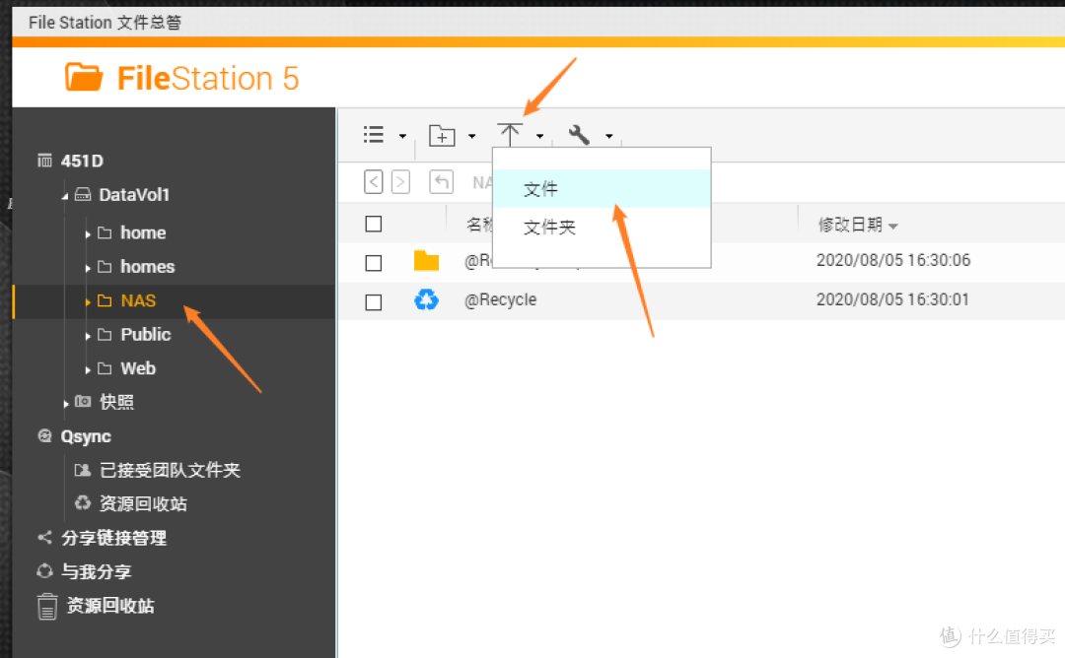This screenshot has width=1065, height=658.
Task: Open bottom 资源回收站 with trash icon
Action: tap(110, 606)
